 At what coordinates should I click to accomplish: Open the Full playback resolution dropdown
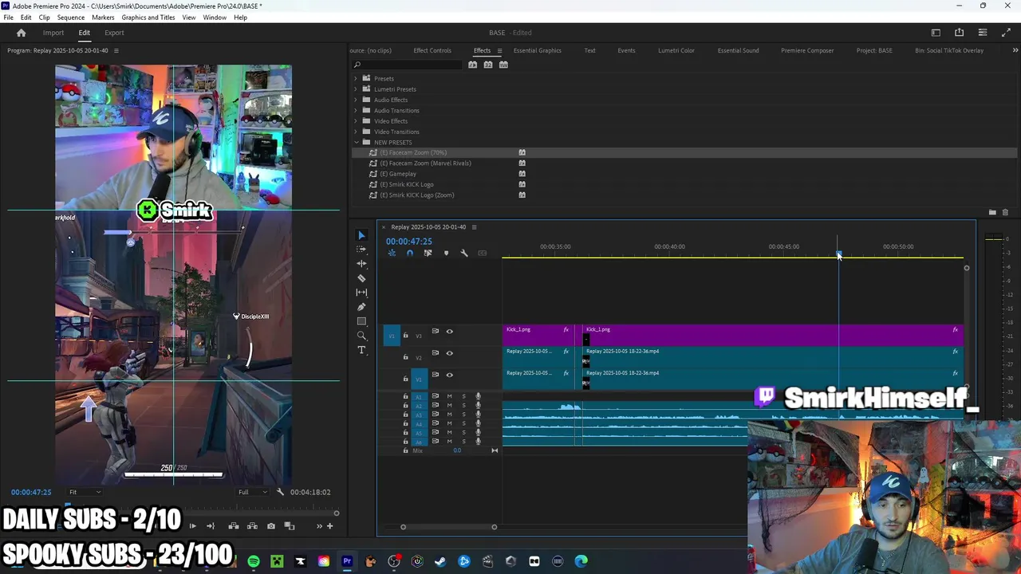pos(252,492)
